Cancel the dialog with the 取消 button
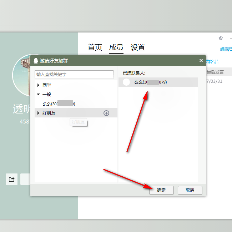This screenshot has width=232, height=232. (x=190, y=190)
